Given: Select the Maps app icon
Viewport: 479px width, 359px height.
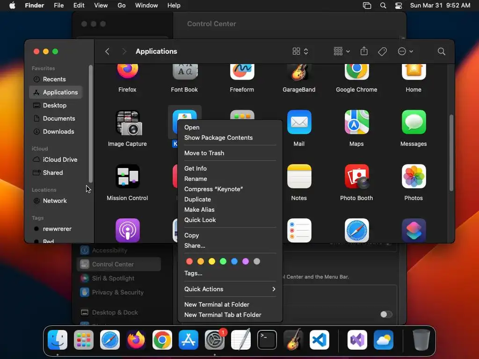Looking at the screenshot, I should pos(356,122).
